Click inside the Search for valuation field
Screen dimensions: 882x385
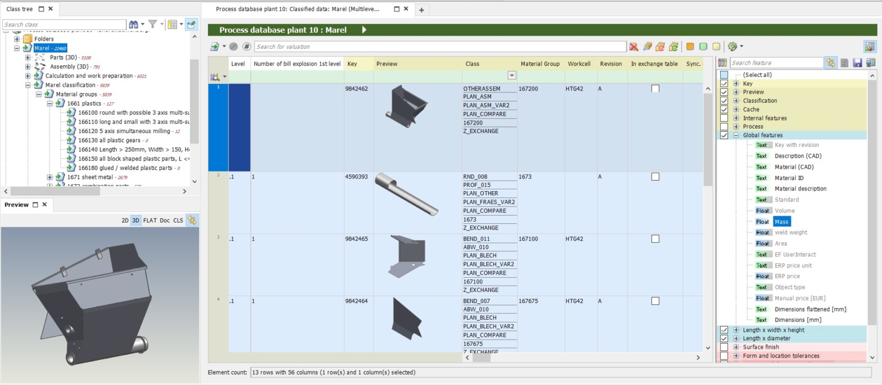click(x=402, y=46)
